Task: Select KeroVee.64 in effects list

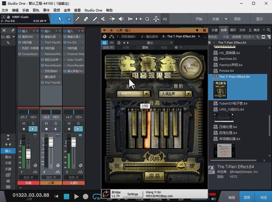Action: (x=228, y=59)
